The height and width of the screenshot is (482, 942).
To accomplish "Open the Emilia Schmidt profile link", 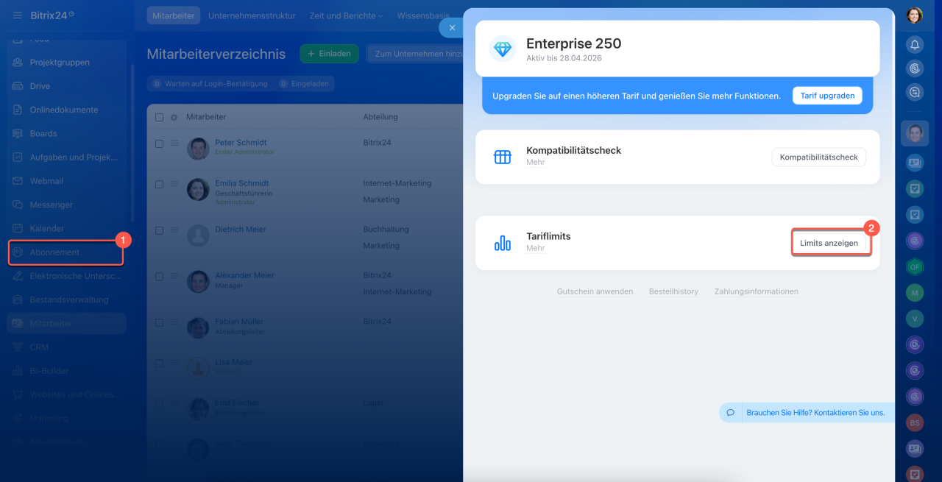I will 241,183.
